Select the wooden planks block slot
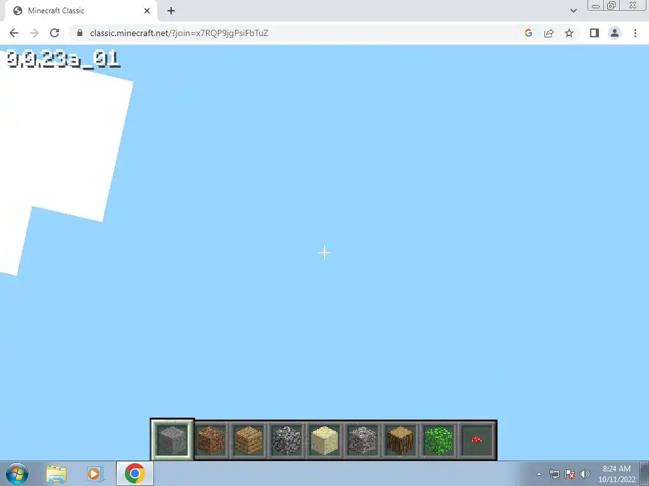Image resolution: width=649 pixels, height=486 pixels. 248,440
